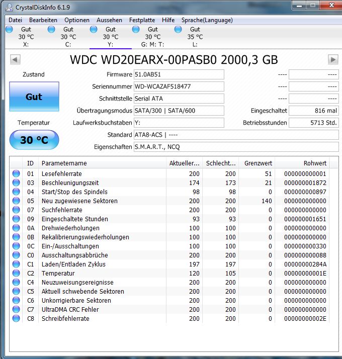The width and height of the screenshot is (342, 359).
Task: Open the Hilfe menu
Action: 168,20
